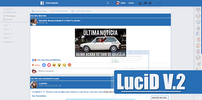Screen dimensions: 202x100
Task: Open the 'Última Notícia' meme photo
Action: (100, 43)
